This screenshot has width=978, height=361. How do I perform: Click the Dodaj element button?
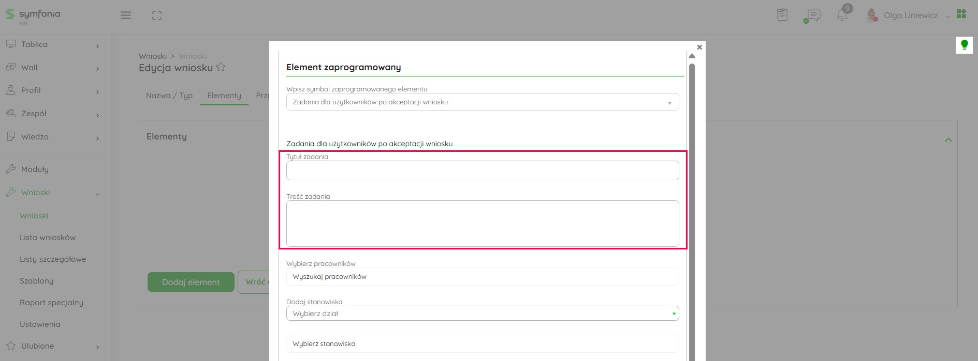point(191,282)
